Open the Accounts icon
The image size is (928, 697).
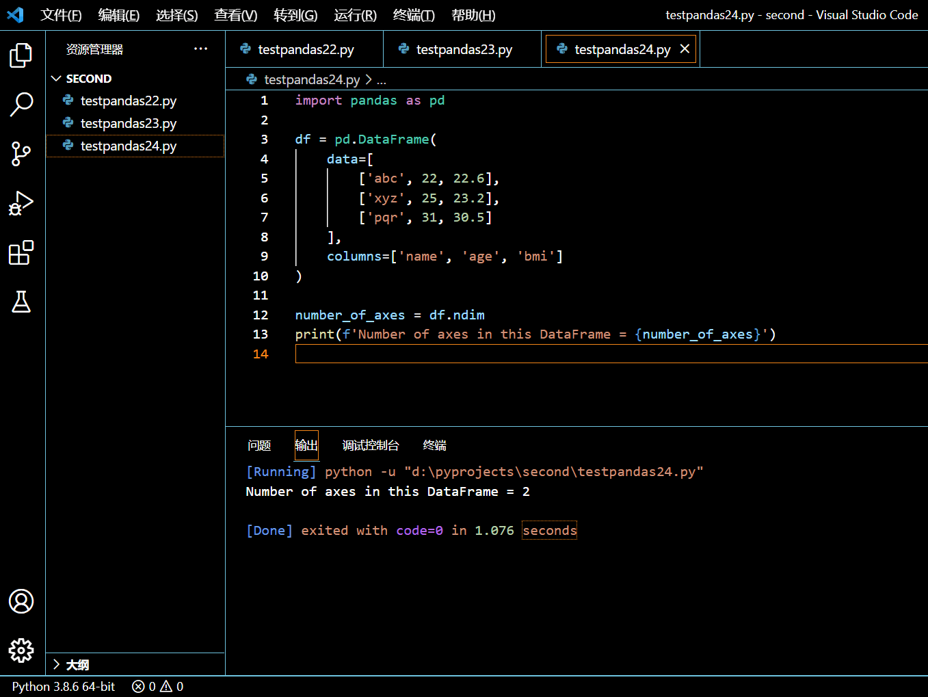point(21,601)
